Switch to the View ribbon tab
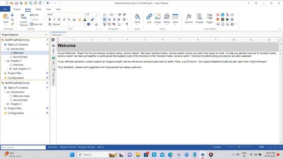Screen dimensions: 283x159 pos(48,9)
